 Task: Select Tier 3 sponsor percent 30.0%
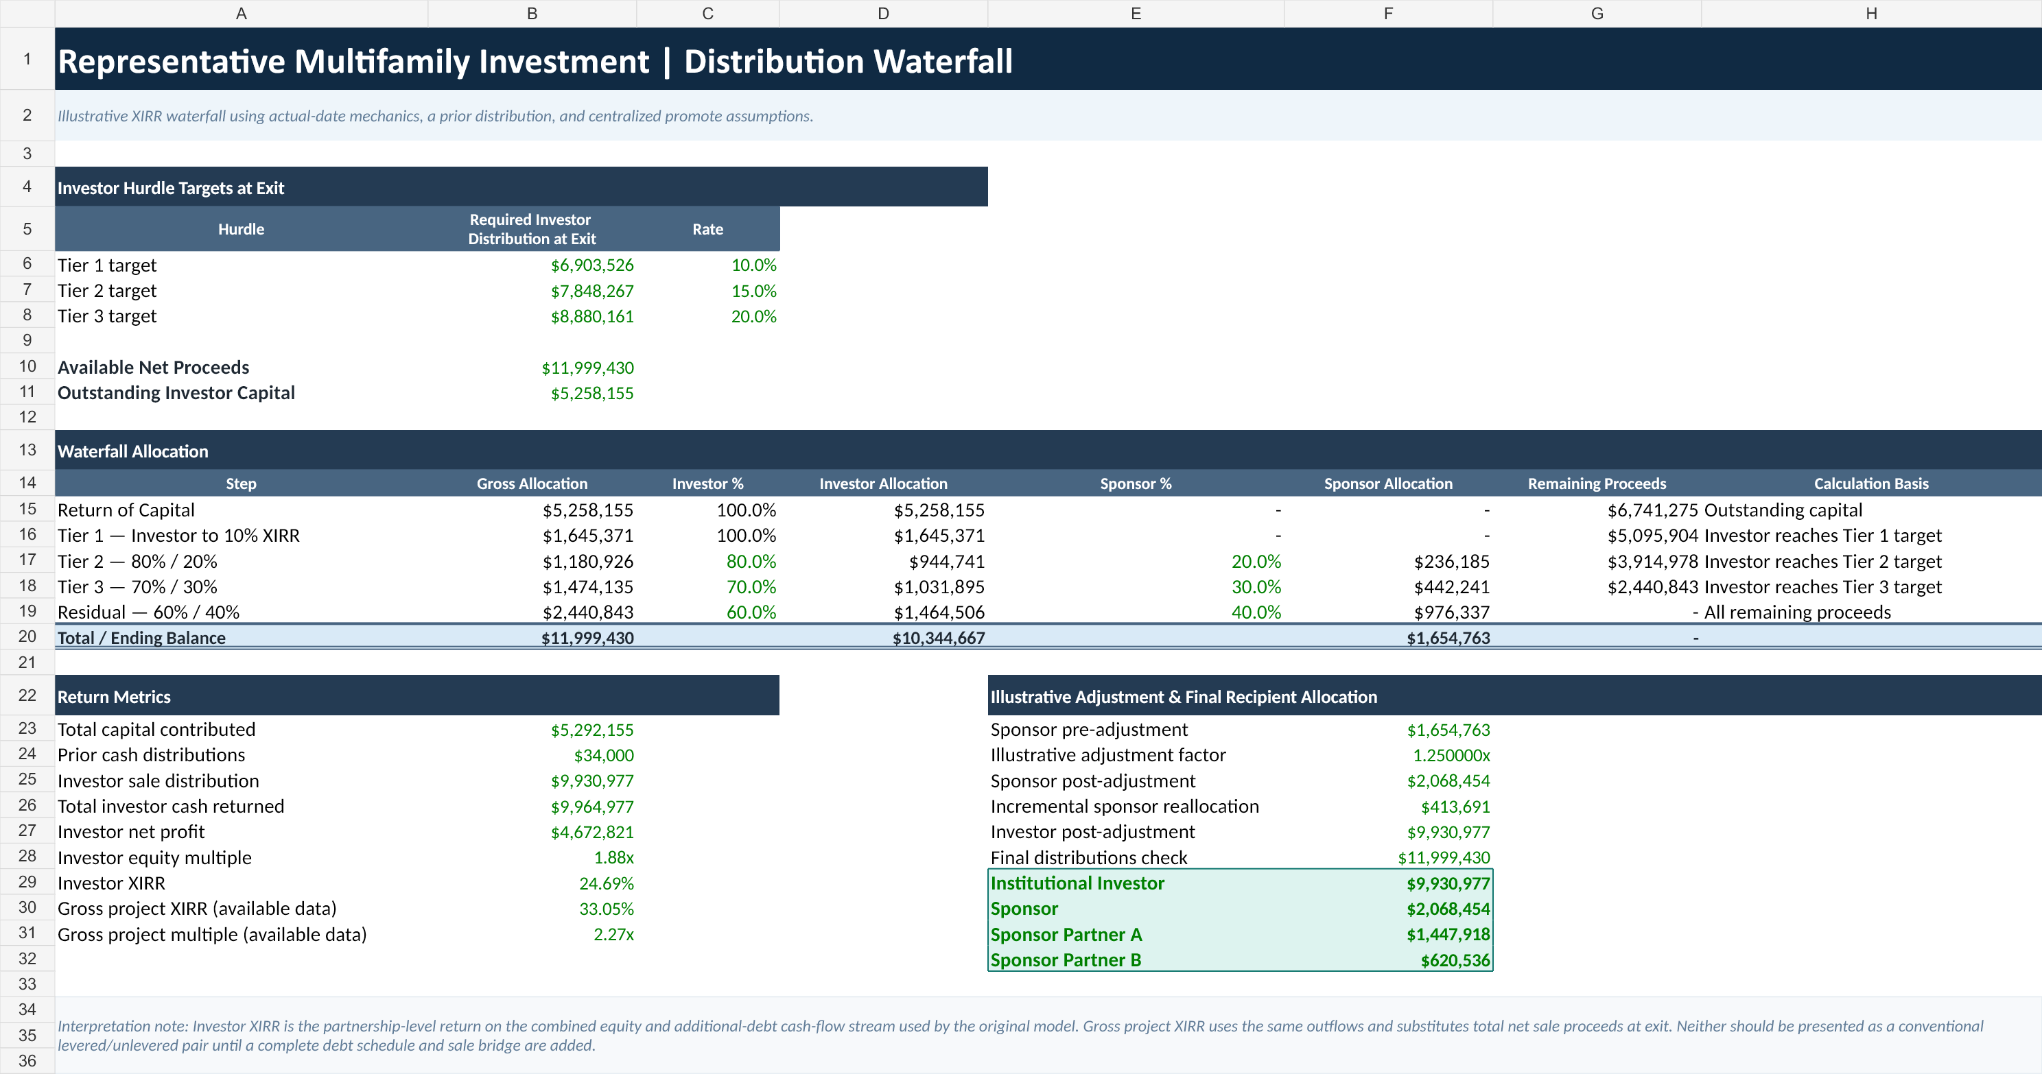click(1256, 587)
